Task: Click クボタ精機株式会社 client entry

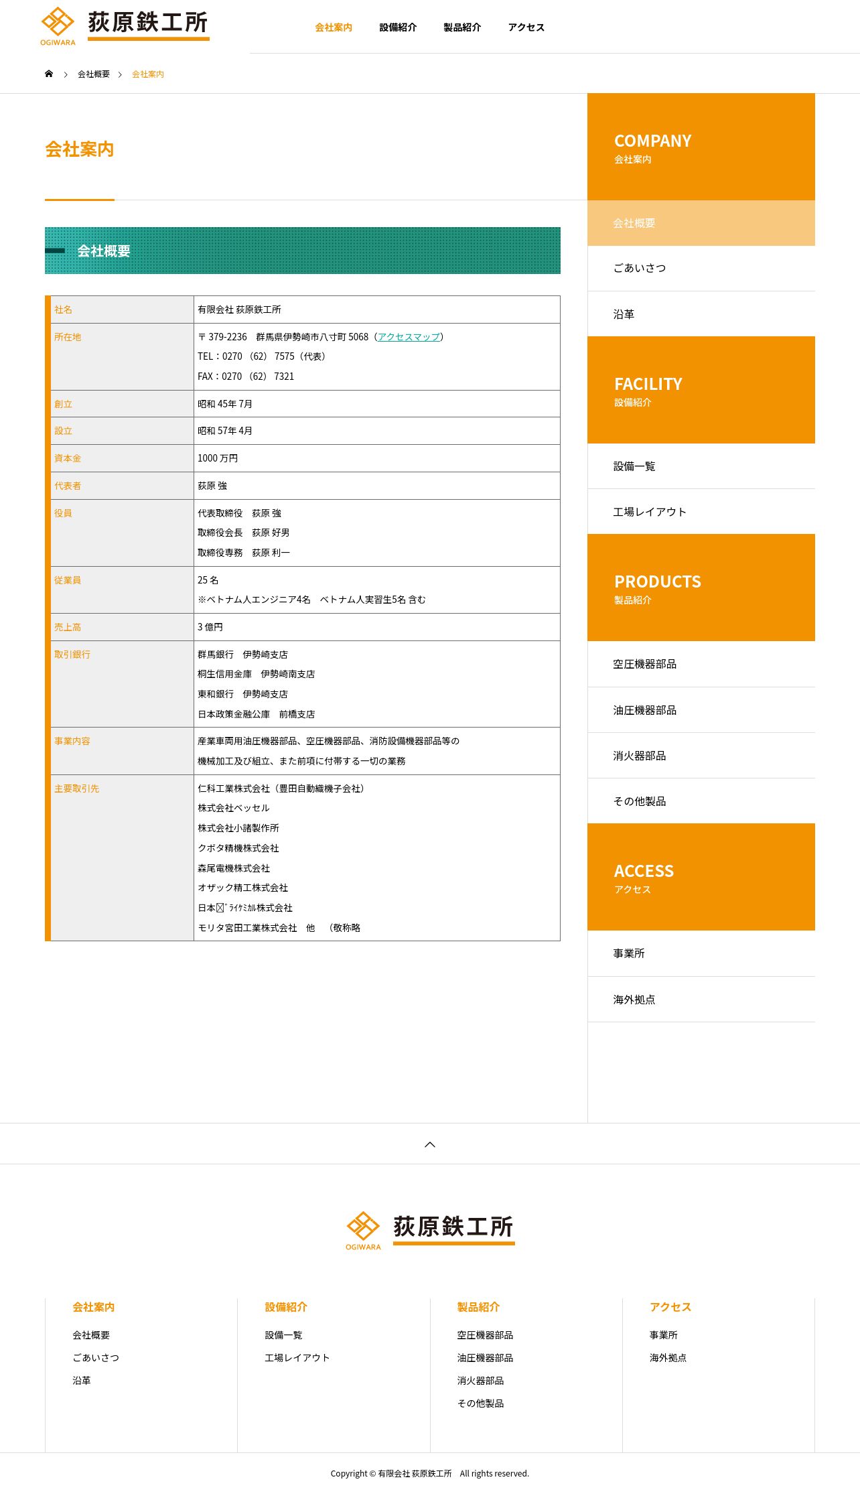Action: click(x=238, y=848)
